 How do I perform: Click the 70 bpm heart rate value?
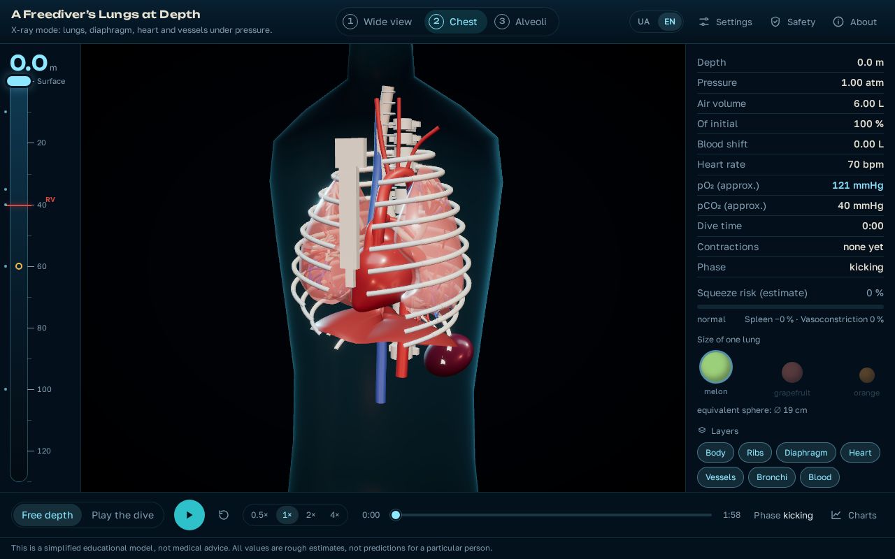866,164
